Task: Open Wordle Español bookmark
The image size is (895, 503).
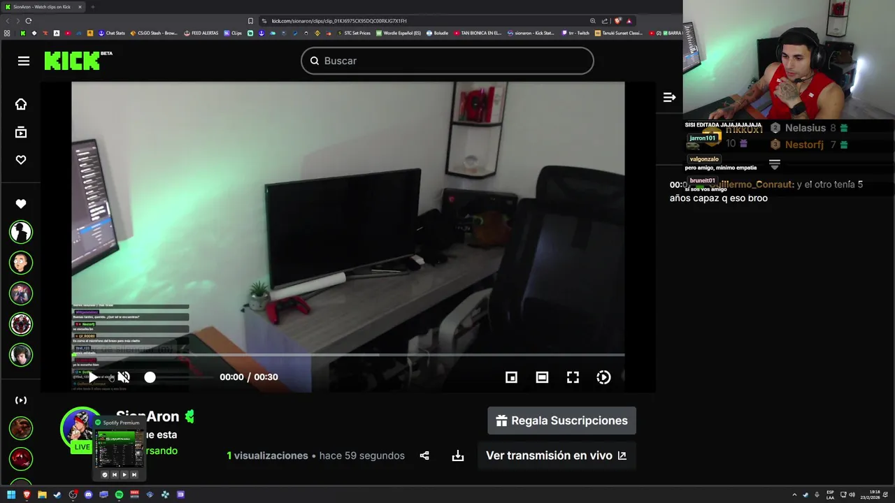Action: [x=399, y=33]
